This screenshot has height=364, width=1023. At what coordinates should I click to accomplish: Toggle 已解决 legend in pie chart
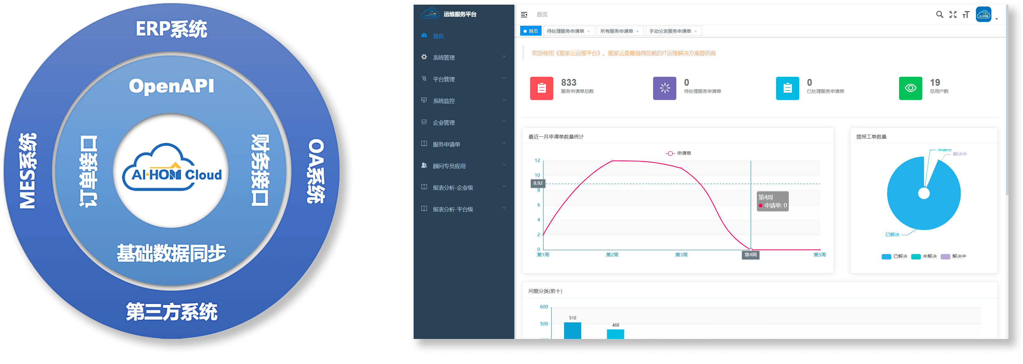(894, 256)
